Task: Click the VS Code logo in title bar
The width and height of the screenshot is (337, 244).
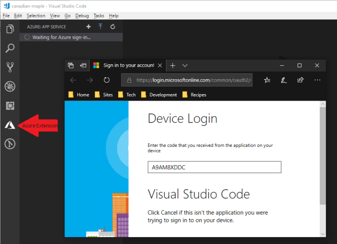Action: tap(6, 5)
